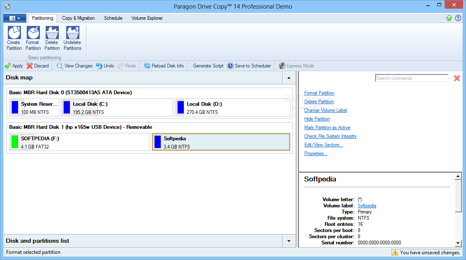Select the Softpedia 3.4 GB NTFS partition
The height and width of the screenshot is (260, 466).
pos(221,142)
